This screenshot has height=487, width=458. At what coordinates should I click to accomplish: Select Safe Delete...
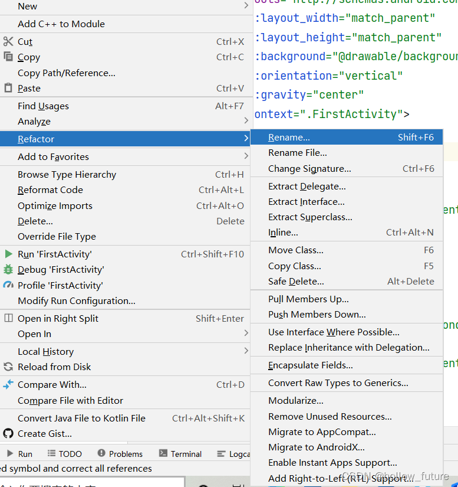pos(347,282)
